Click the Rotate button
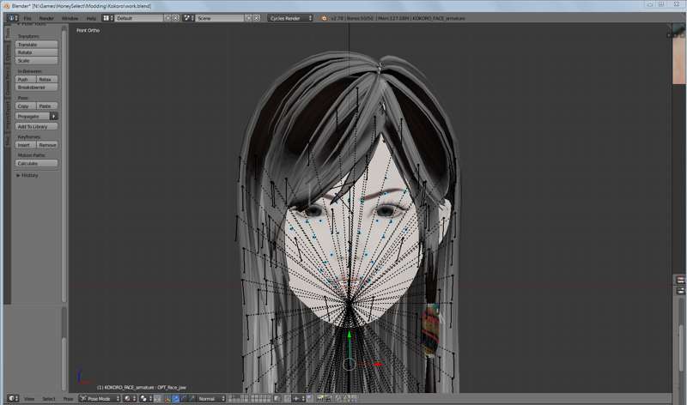The width and height of the screenshot is (687, 405). 36,52
